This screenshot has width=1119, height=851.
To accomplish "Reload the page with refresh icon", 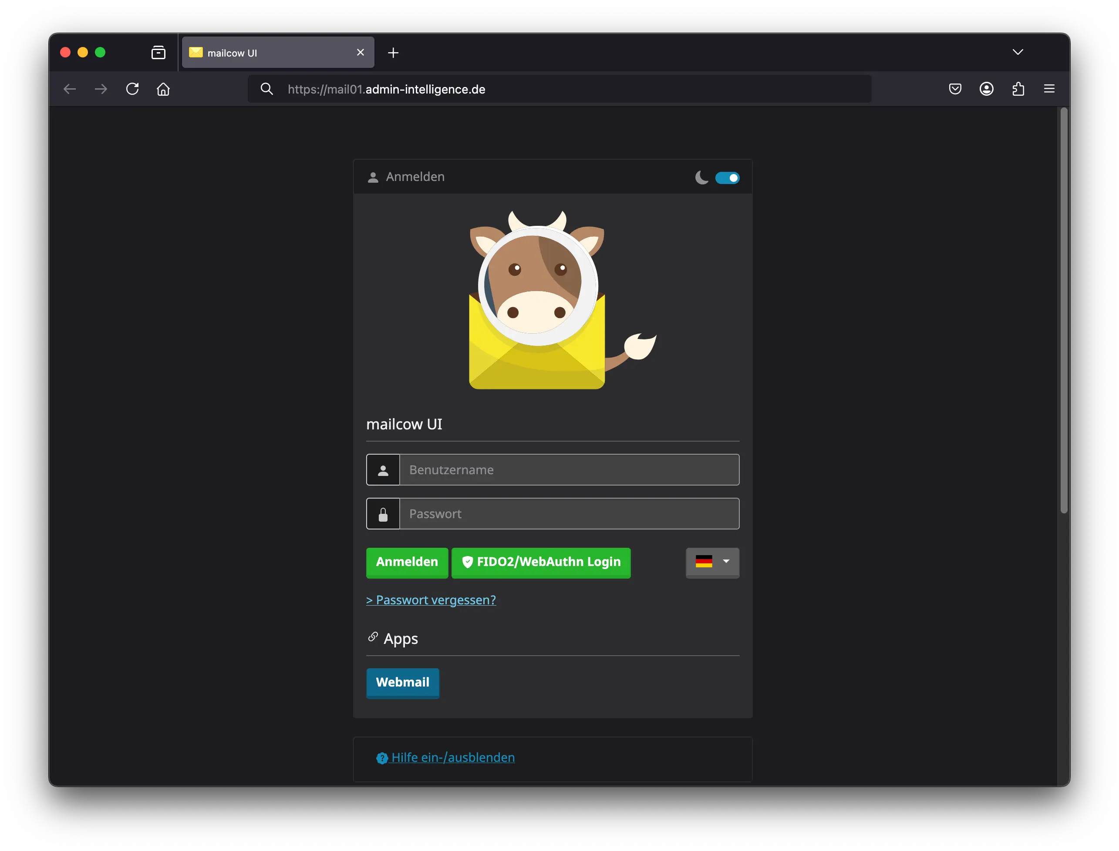I will [x=132, y=89].
